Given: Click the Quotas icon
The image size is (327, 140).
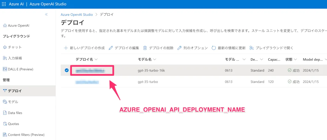Looking at the screenshot, I should pos(5,124).
